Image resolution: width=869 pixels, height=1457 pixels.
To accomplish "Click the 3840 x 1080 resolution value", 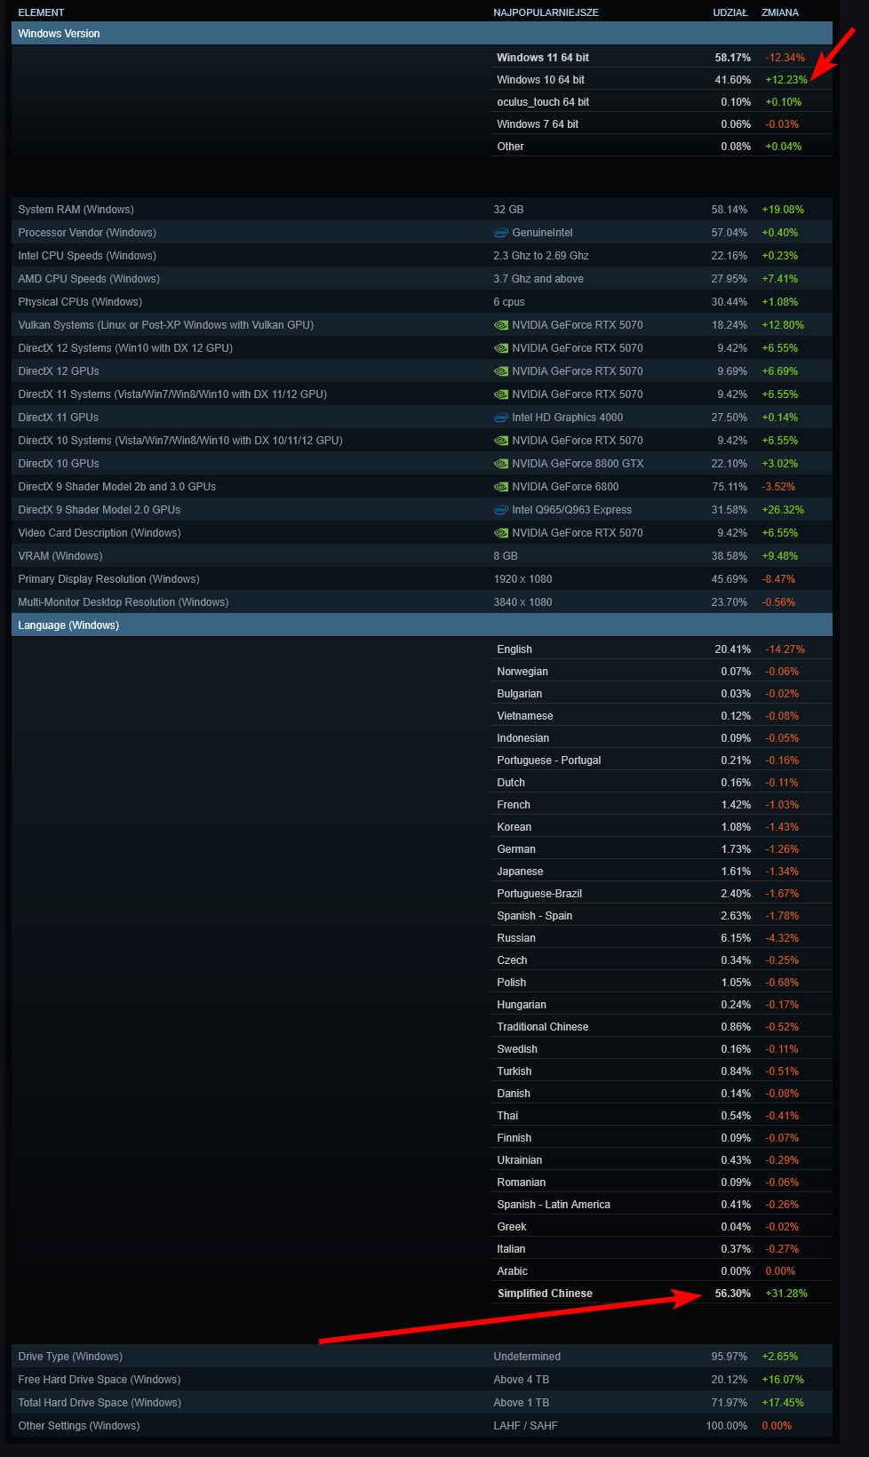I will point(522,602).
